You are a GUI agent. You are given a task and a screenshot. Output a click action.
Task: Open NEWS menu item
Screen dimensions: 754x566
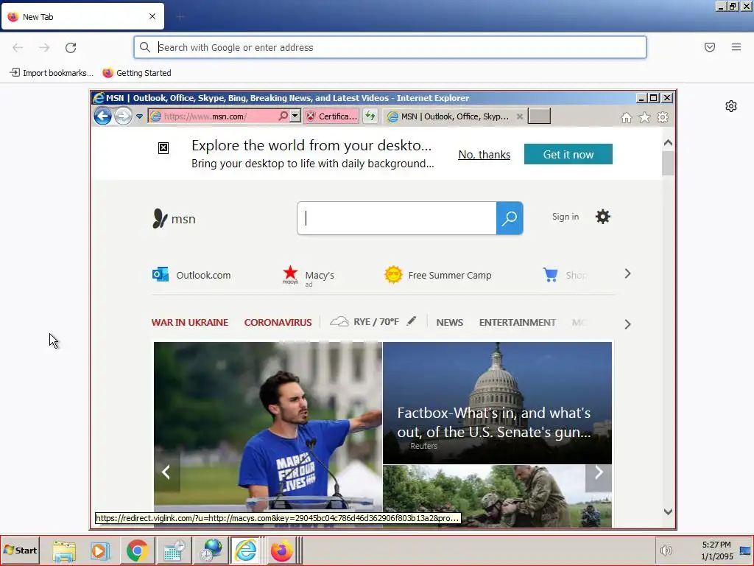coord(450,323)
